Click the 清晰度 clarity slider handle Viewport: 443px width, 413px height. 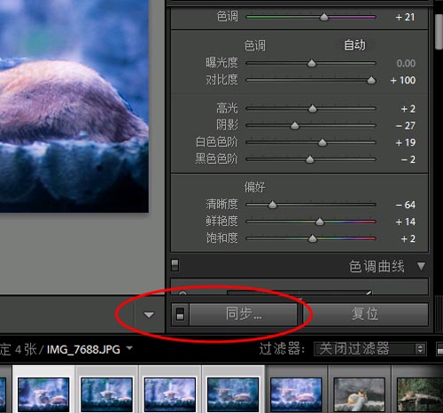tap(272, 205)
